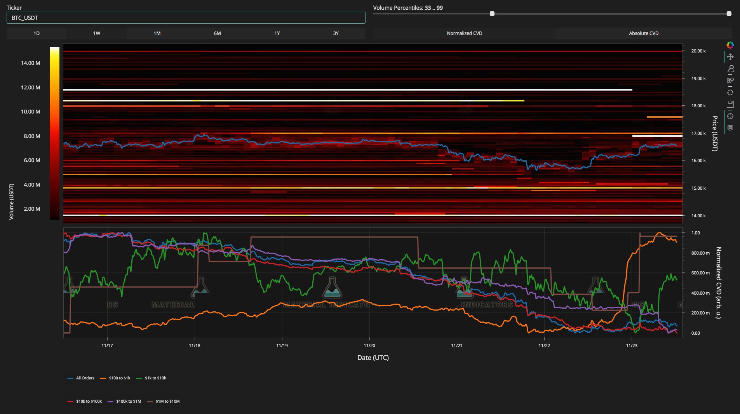The image size is (740, 414).
Task: Switch to Absolute CVD view
Action: click(643, 33)
